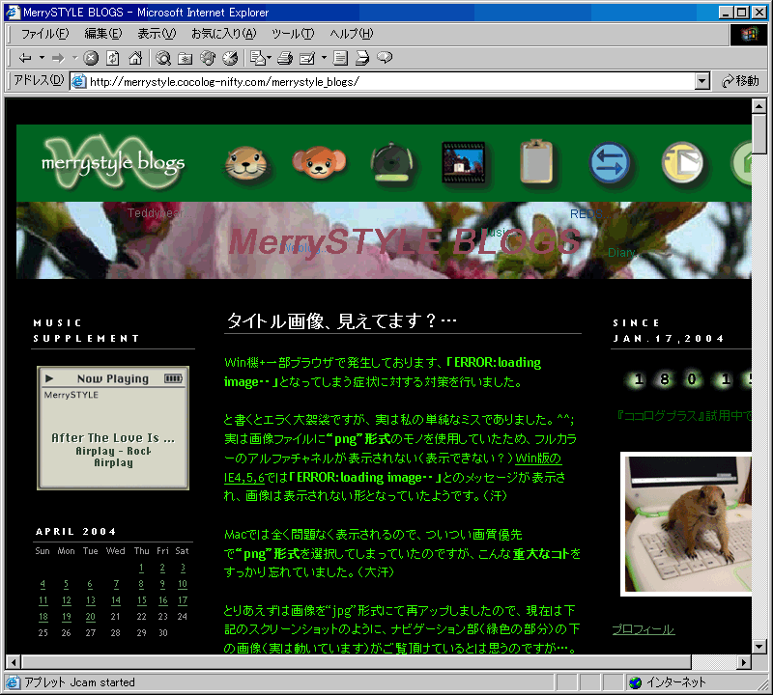Open the Forward button history dropdown arrow

[75, 58]
